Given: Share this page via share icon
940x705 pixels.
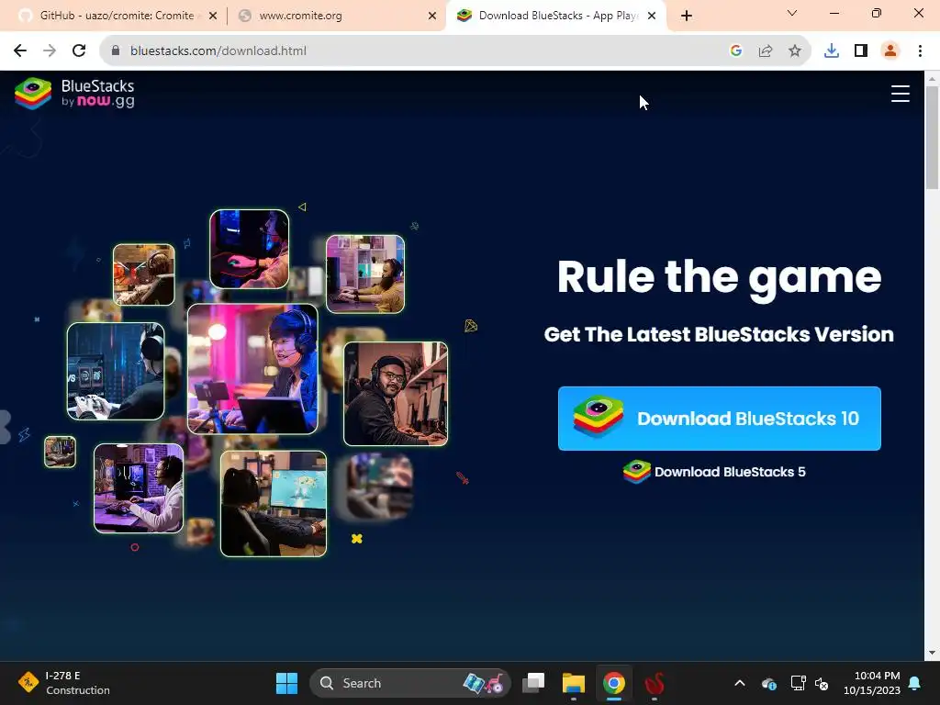Looking at the screenshot, I should point(766,51).
